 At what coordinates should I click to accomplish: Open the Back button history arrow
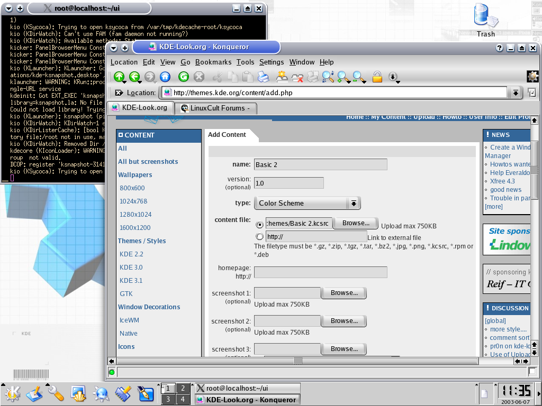[140, 82]
